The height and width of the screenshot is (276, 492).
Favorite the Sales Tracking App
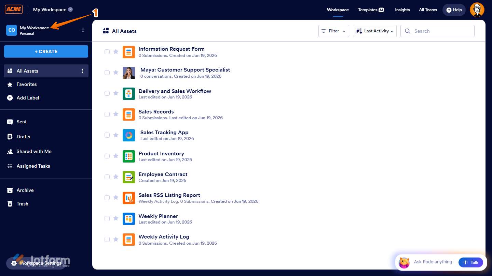(x=116, y=135)
